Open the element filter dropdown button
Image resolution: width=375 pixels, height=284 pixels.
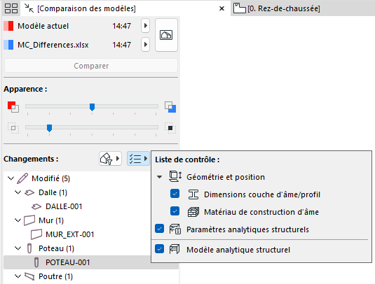tap(110, 159)
